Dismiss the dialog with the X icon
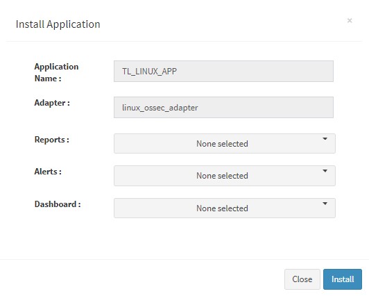This screenshot has width=369, height=296. (x=350, y=21)
